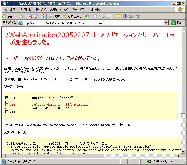Click the Forward arrow button
The height and width of the screenshot is (165, 187).
[21, 16]
